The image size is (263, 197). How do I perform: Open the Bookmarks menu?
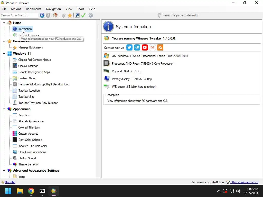34,9
